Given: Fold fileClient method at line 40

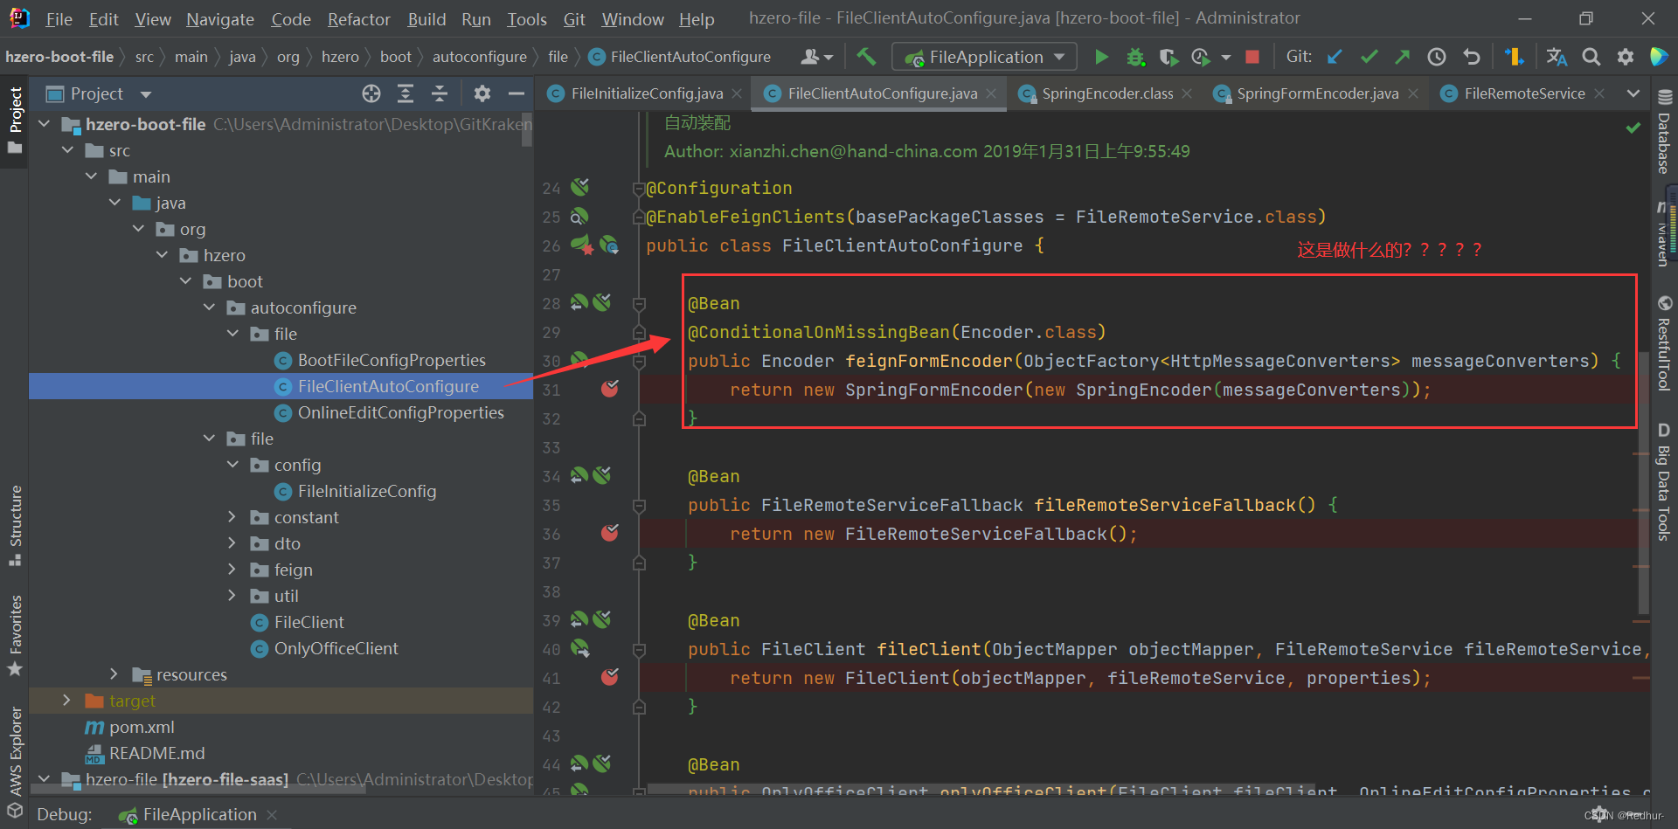Looking at the screenshot, I should click(639, 649).
